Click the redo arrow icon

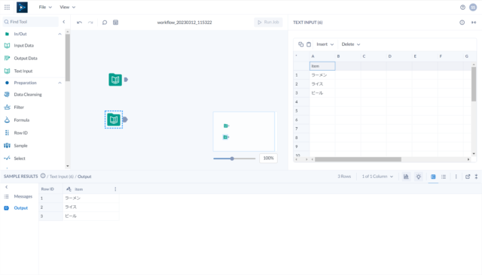[90, 23]
